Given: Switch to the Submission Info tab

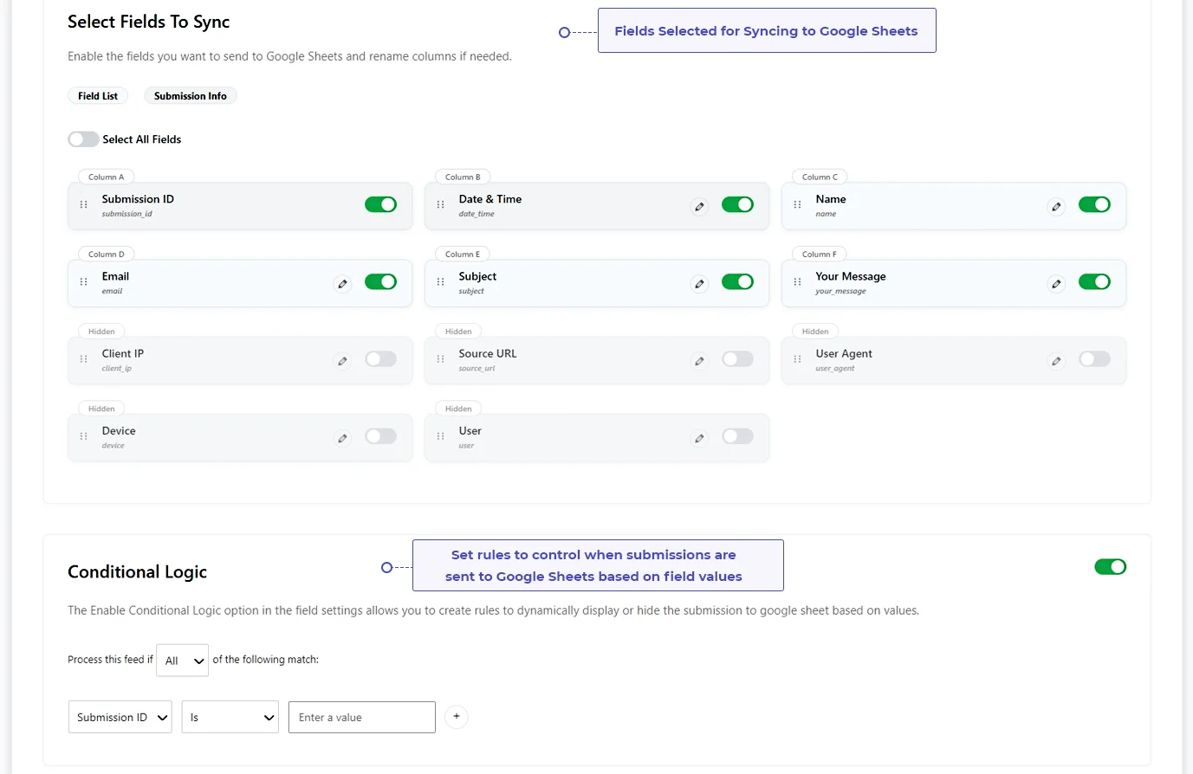Looking at the screenshot, I should (x=191, y=96).
